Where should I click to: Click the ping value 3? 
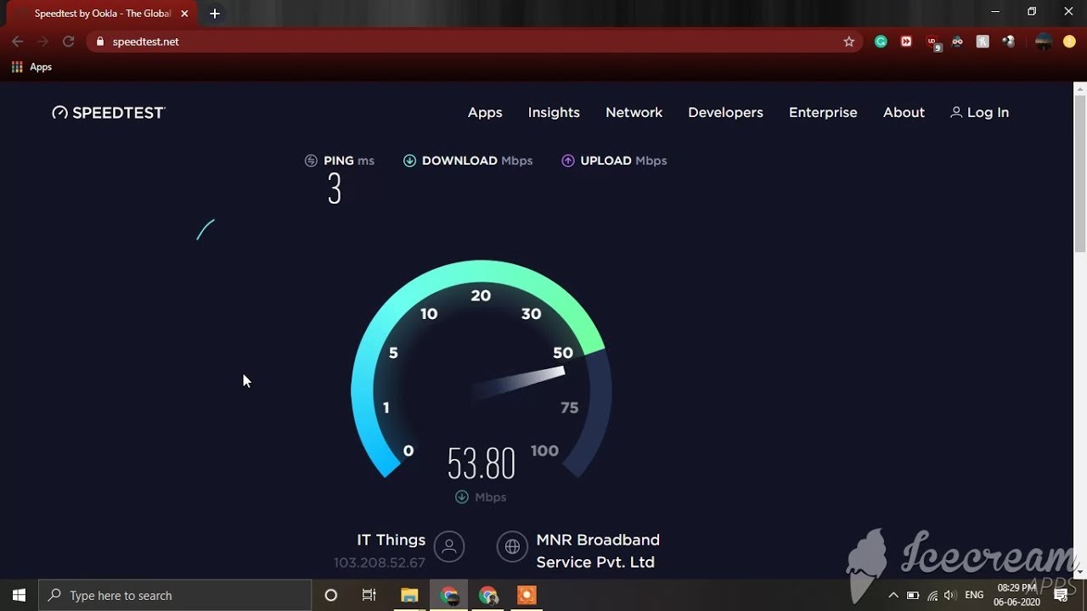point(335,189)
